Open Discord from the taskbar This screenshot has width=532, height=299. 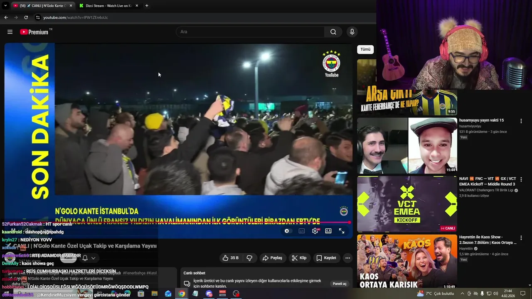coord(209,294)
